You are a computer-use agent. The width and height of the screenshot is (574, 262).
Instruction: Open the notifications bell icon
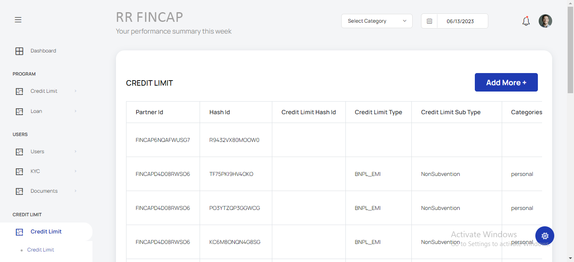526,21
